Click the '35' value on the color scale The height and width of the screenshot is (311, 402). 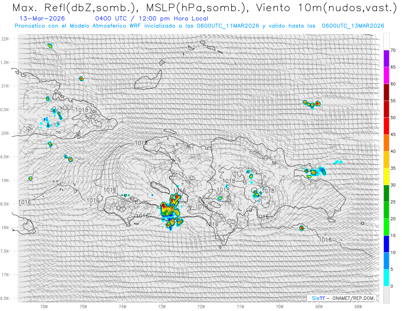(393, 168)
